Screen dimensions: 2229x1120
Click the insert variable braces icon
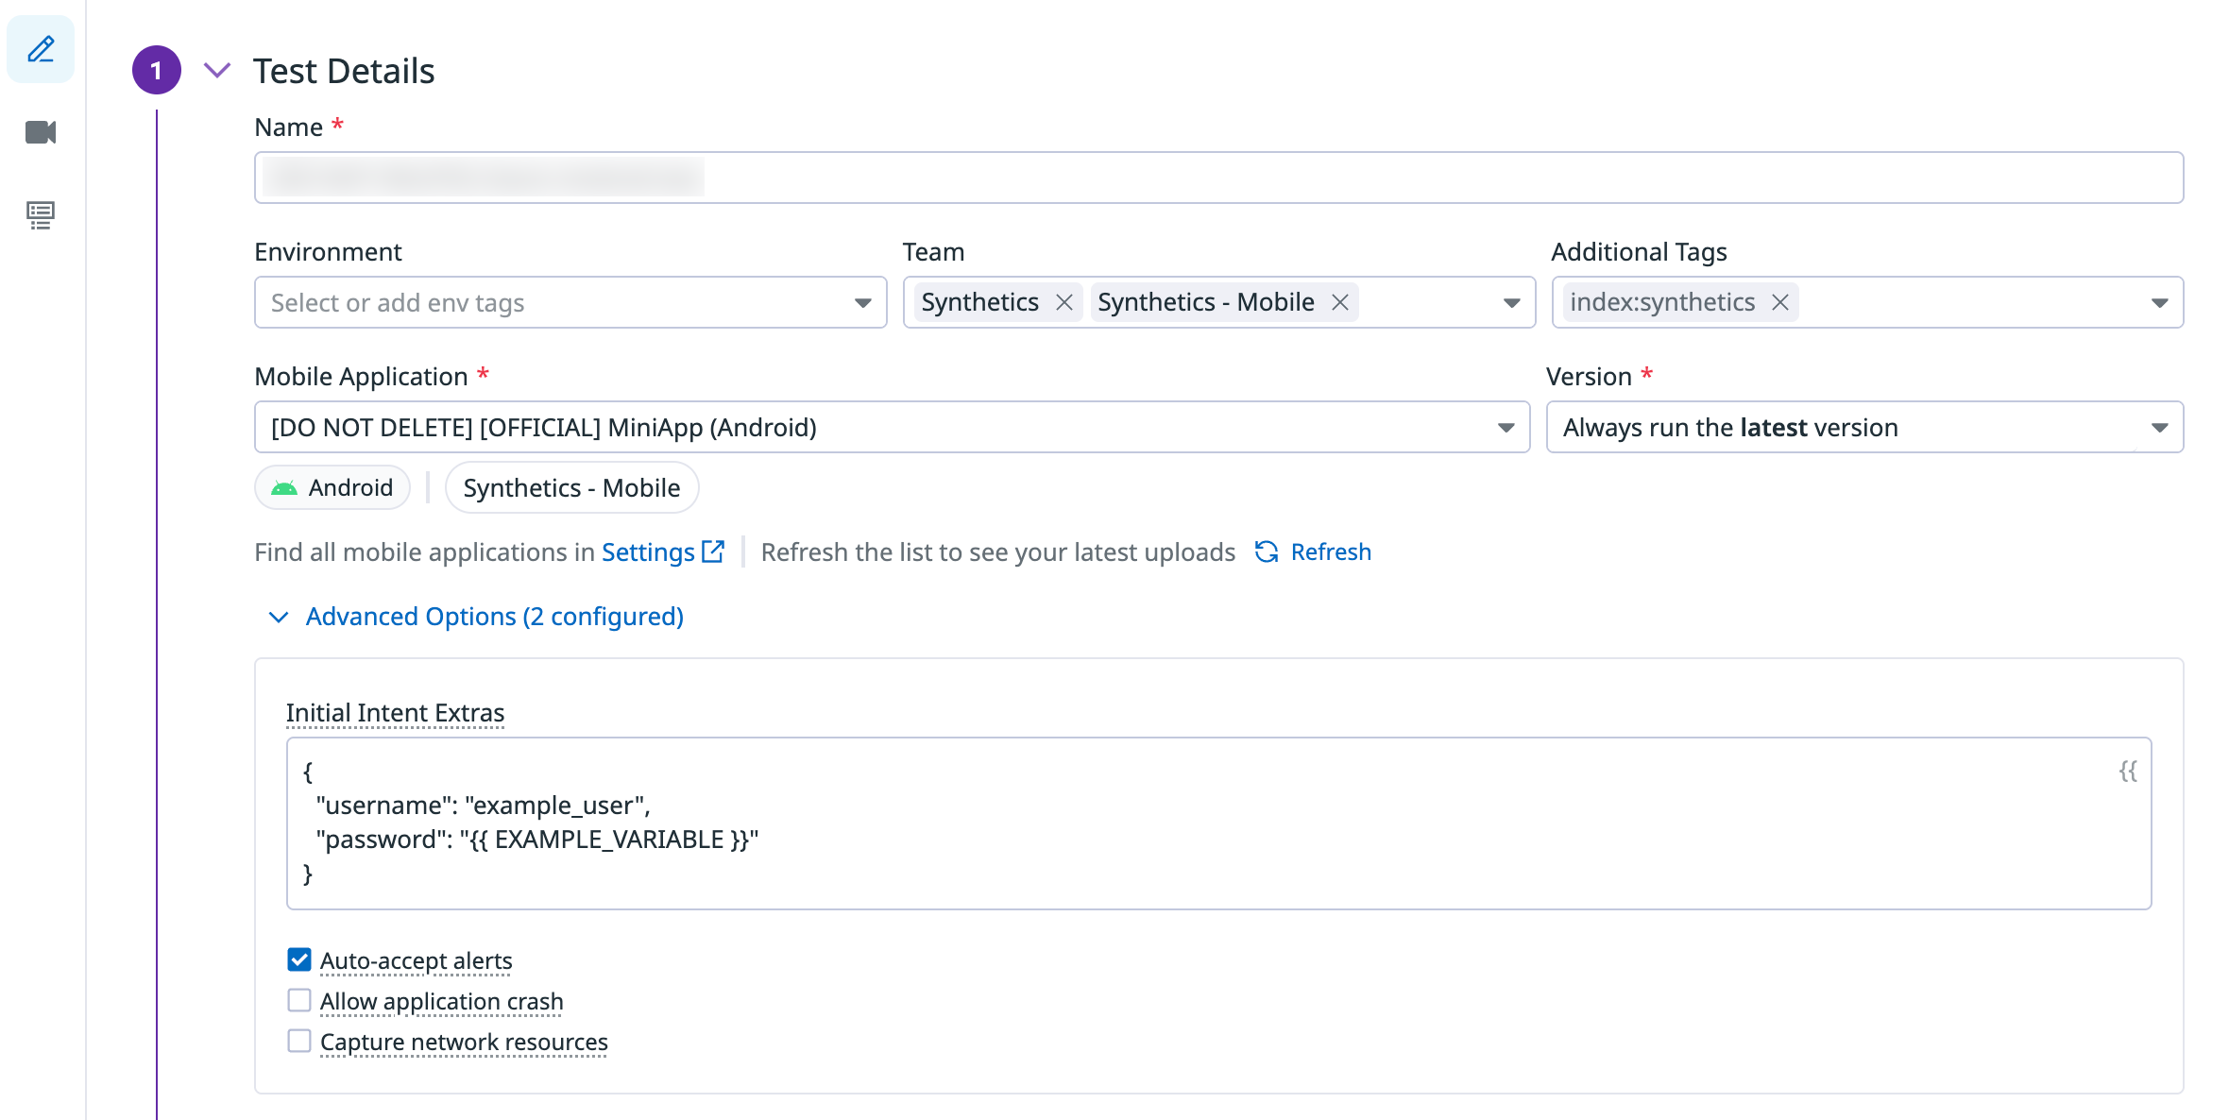click(x=2127, y=771)
